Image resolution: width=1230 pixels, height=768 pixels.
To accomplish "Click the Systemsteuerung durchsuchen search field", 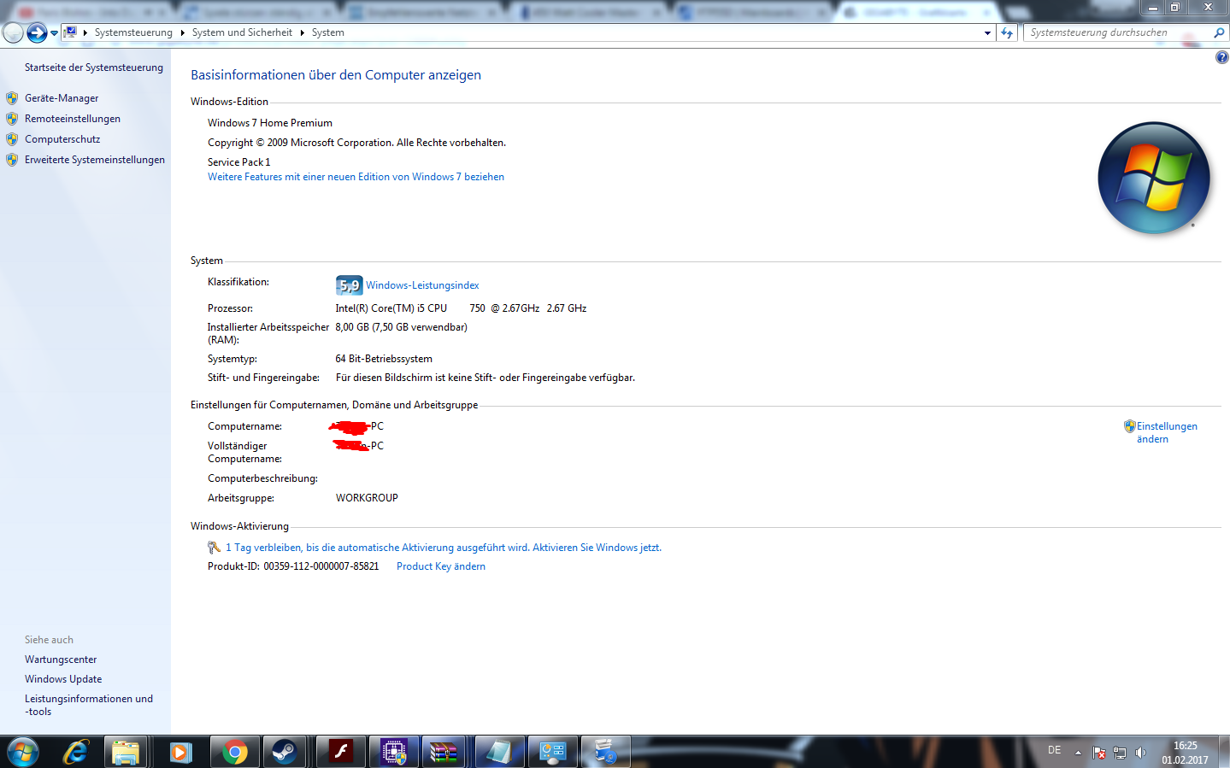I will click(x=1116, y=32).
